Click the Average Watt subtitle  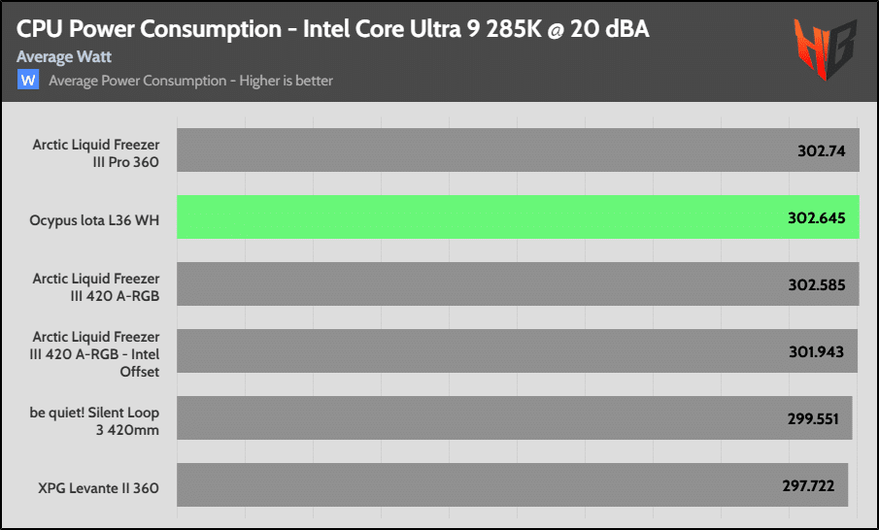coord(64,56)
